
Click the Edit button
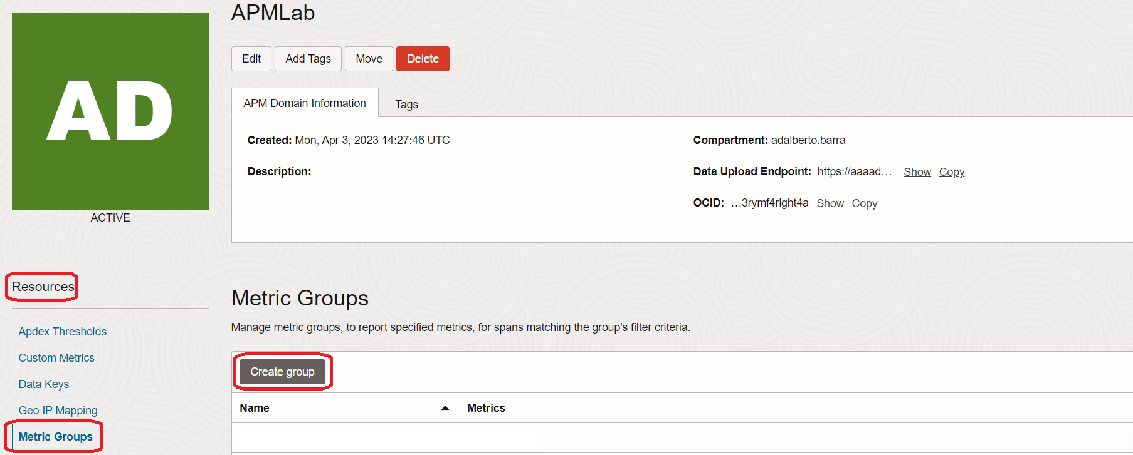click(251, 59)
